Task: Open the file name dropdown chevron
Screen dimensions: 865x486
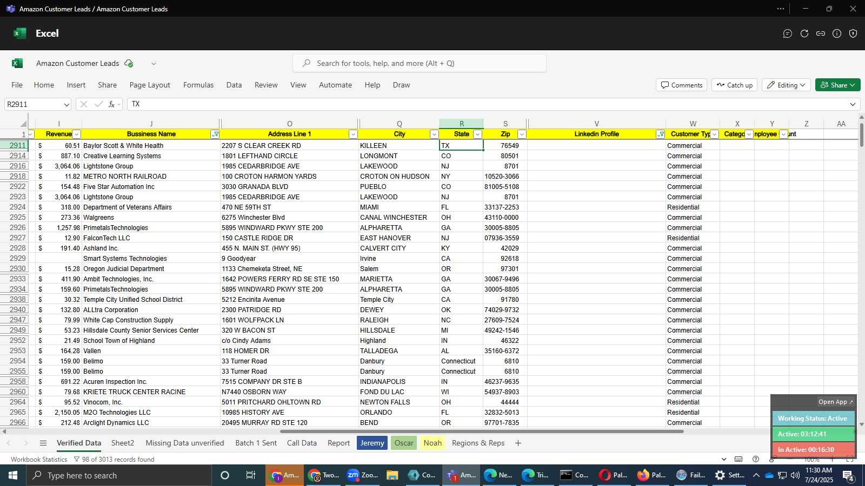Action: click(154, 64)
